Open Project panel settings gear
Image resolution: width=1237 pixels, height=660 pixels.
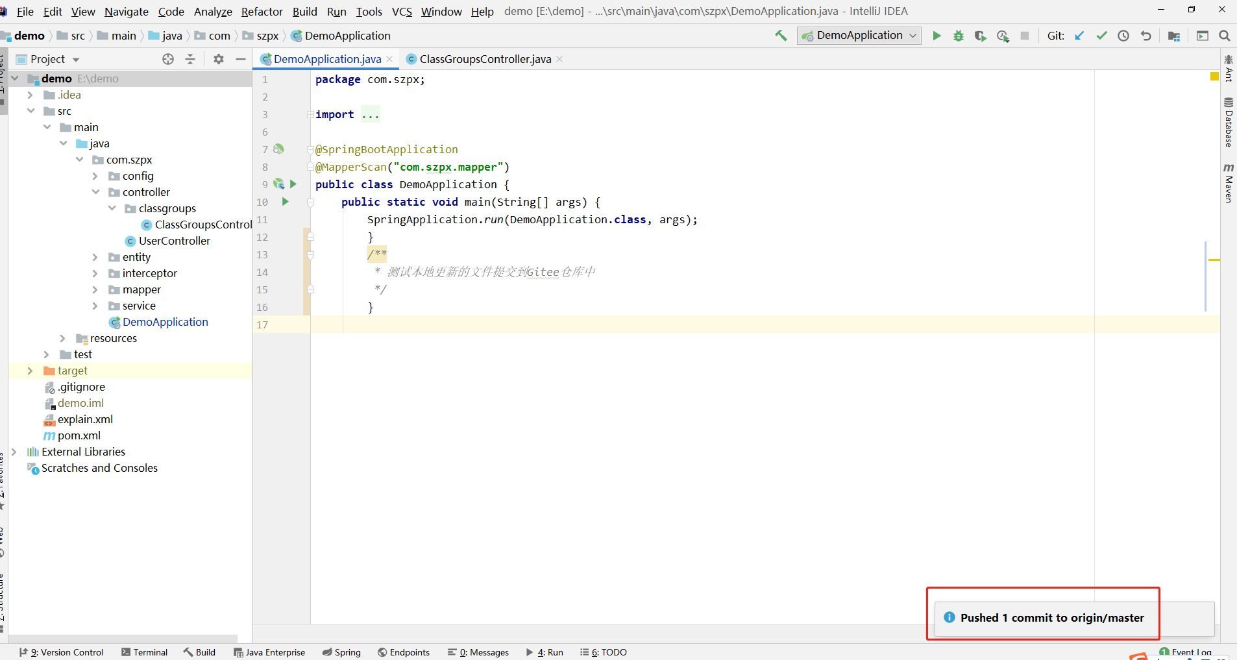click(x=219, y=59)
